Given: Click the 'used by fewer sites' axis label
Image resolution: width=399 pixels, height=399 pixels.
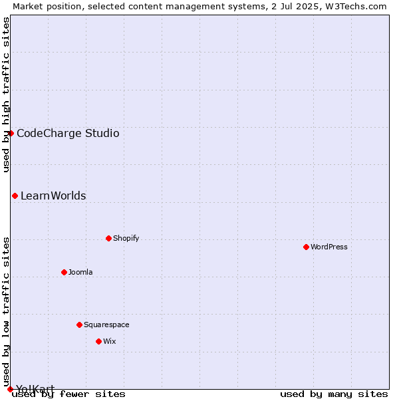Looking at the screenshot, I should click(68, 394).
